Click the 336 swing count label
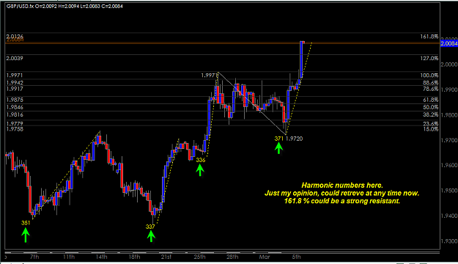458x264 pixels. [x=200, y=160]
